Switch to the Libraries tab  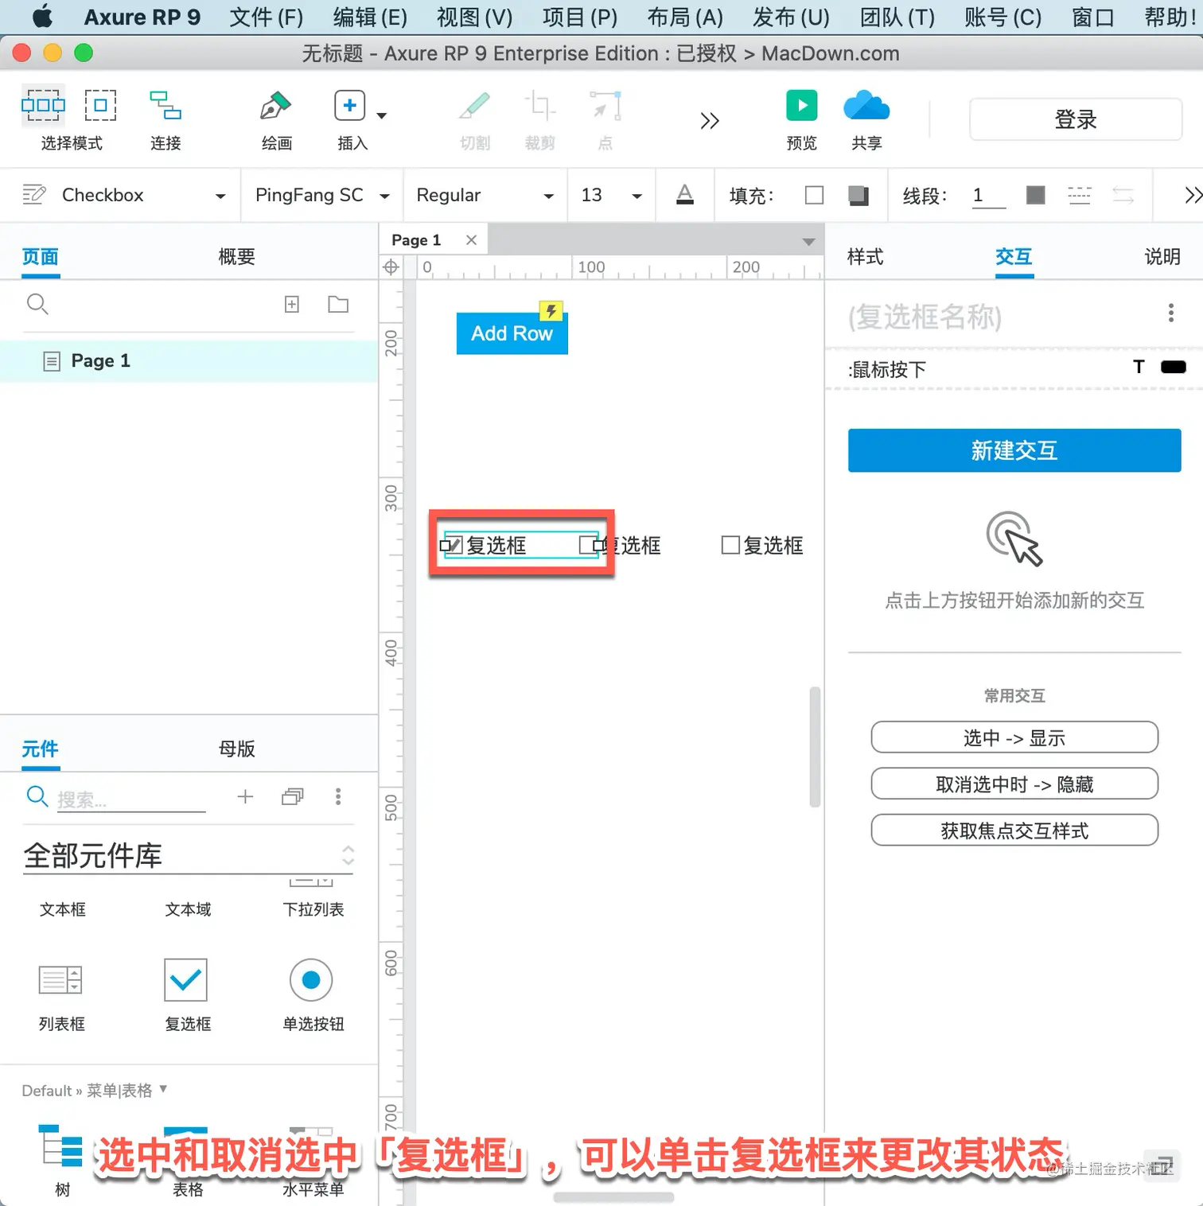(x=41, y=749)
